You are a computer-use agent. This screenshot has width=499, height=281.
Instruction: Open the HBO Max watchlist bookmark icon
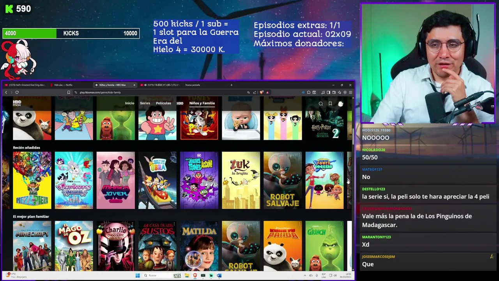(x=330, y=104)
